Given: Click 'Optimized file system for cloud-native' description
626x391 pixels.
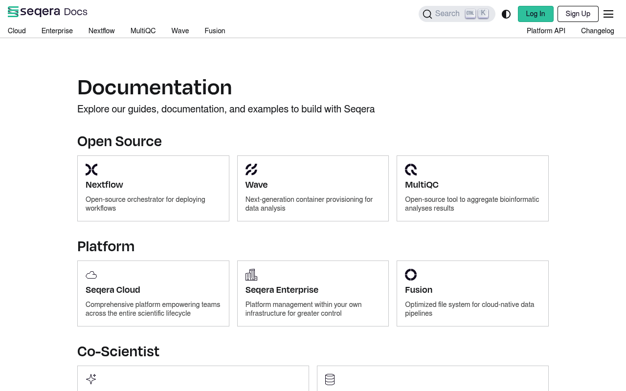Looking at the screenshot, I should click(469, 309).
